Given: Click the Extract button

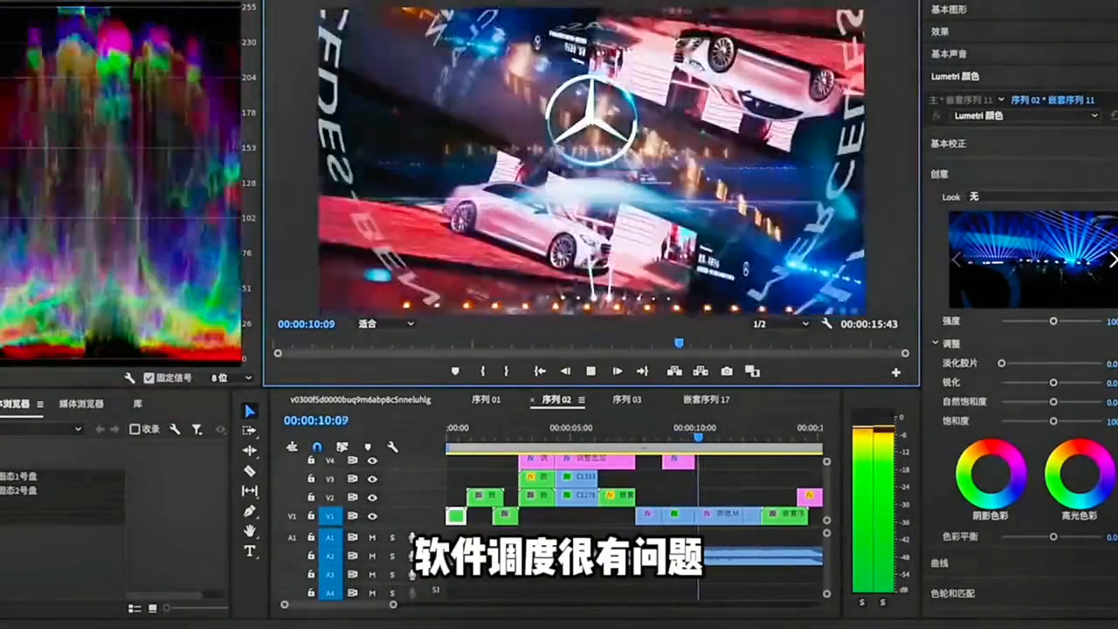Looking at the screenshot, I should click(x=700, y=371).
